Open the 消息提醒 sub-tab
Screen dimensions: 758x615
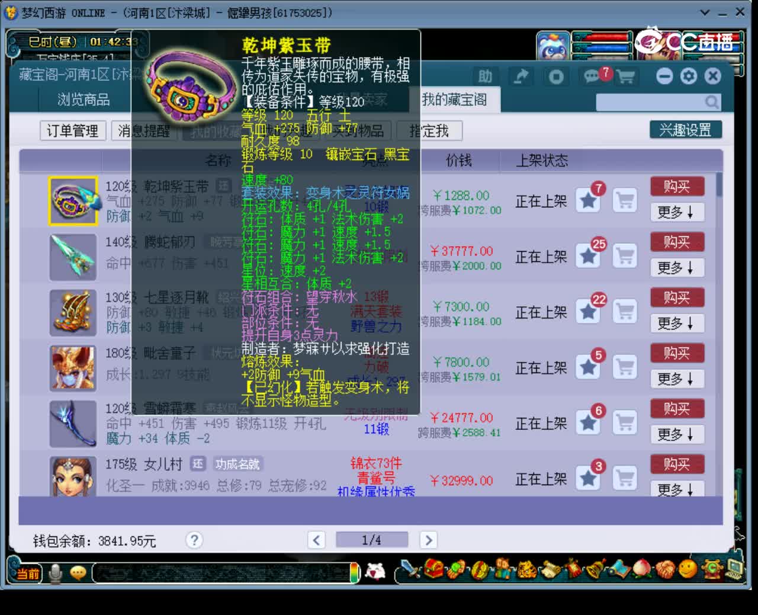(144, 131)
